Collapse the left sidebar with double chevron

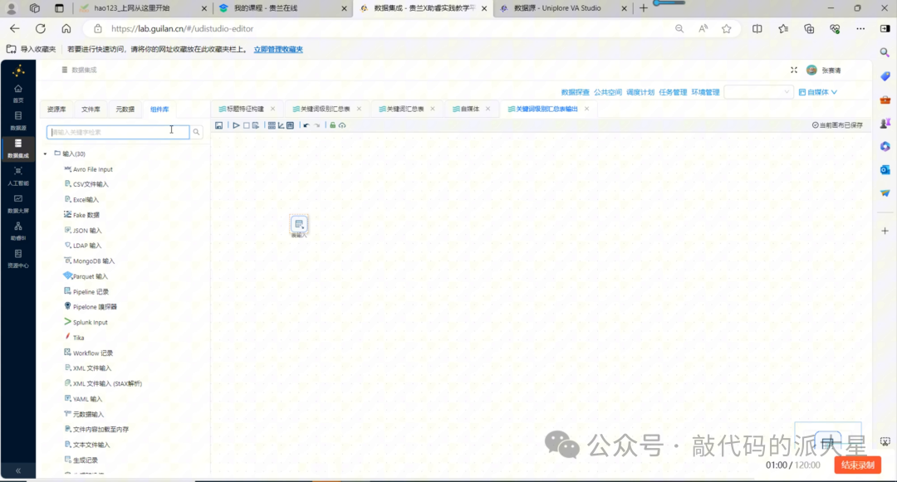[x=18, y=470]
